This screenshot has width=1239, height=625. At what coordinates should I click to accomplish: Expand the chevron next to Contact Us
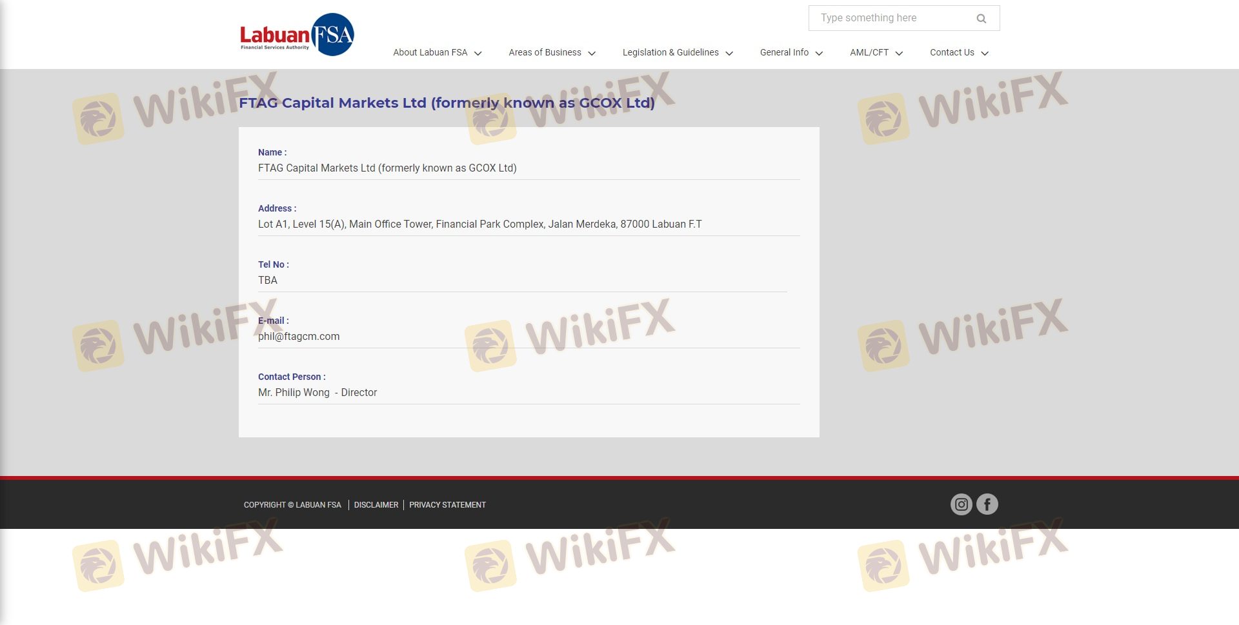tap(985, 54)
